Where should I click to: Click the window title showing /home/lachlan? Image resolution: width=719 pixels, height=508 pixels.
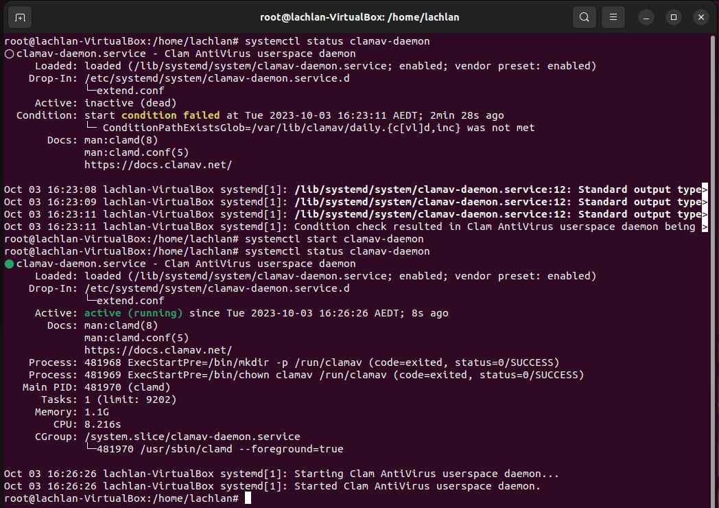tap(359, 16)
